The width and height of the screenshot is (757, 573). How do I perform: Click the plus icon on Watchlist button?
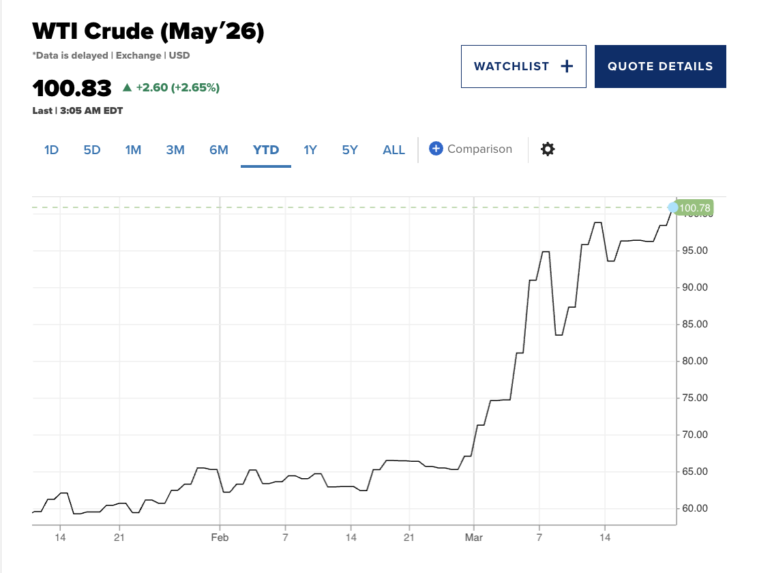pyautogui.click(x=567, y=67)
